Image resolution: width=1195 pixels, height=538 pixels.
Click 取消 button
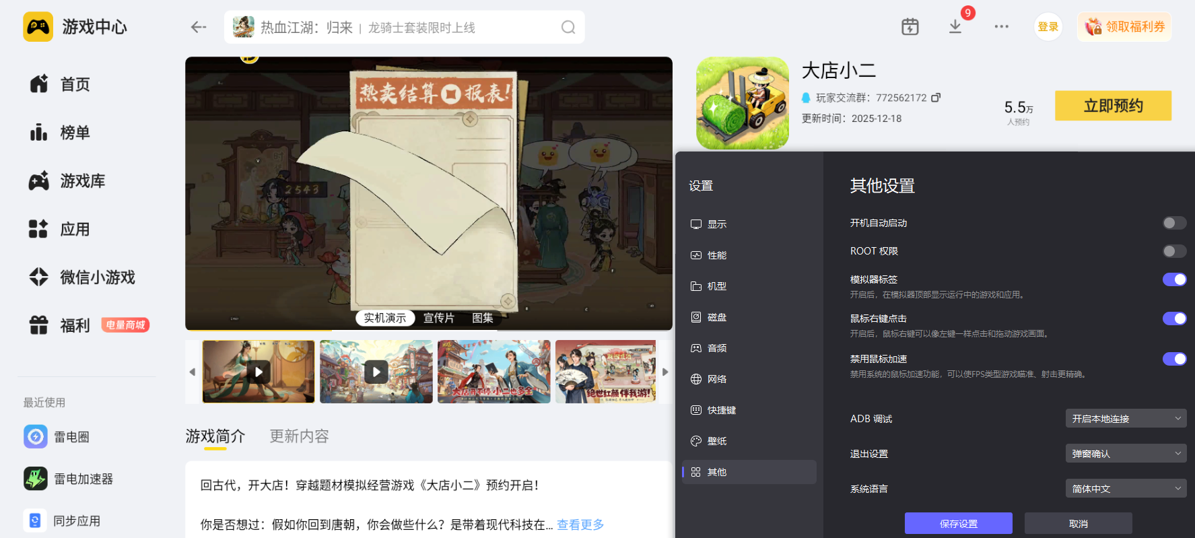1079,523
